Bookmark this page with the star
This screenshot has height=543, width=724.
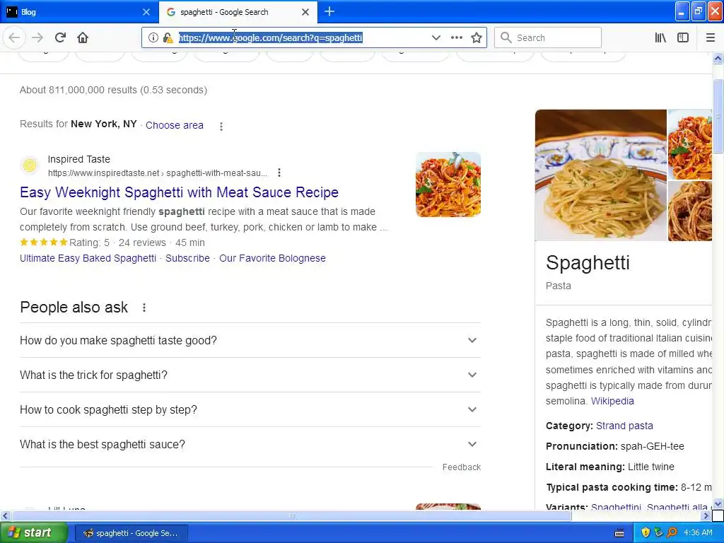point(477,37)
